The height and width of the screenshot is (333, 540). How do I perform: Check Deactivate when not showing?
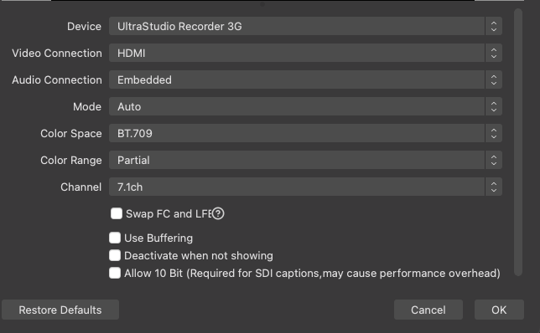pyautogui.click(x=115, y=255)
